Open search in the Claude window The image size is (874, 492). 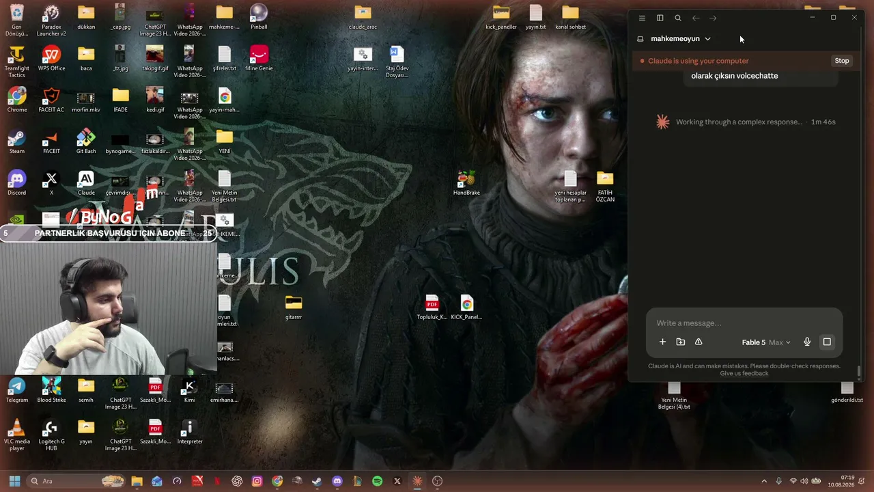tap(678, 18)
